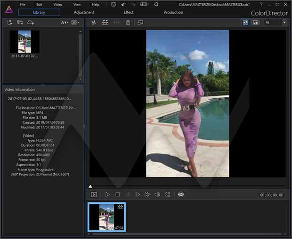The height and width of the screenshot is (239, 292).
Task: Open preferences via the gear icon
Action: pos(156,4)
